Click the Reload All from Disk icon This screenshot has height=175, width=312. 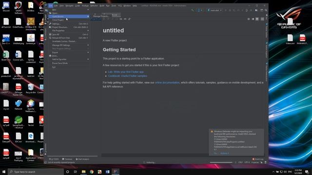(50, 38)
